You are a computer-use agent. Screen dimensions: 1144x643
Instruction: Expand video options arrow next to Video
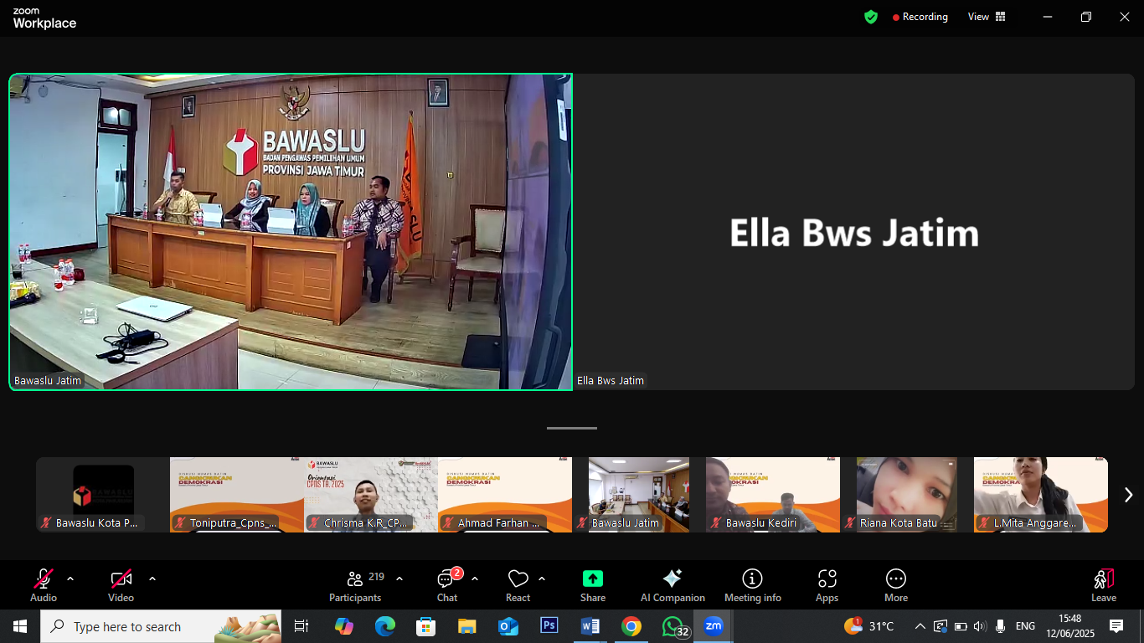click(x=152, y=579)
